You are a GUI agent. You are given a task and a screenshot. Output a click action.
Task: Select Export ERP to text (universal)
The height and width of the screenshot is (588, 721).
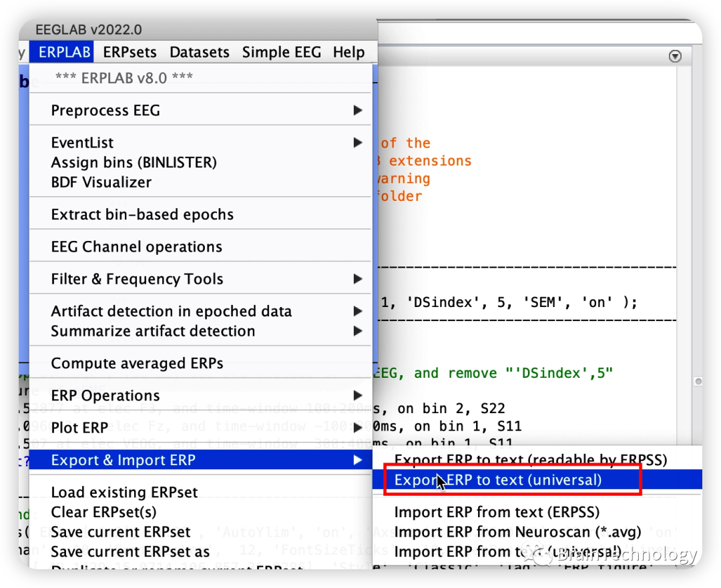(x=498, y=480)
